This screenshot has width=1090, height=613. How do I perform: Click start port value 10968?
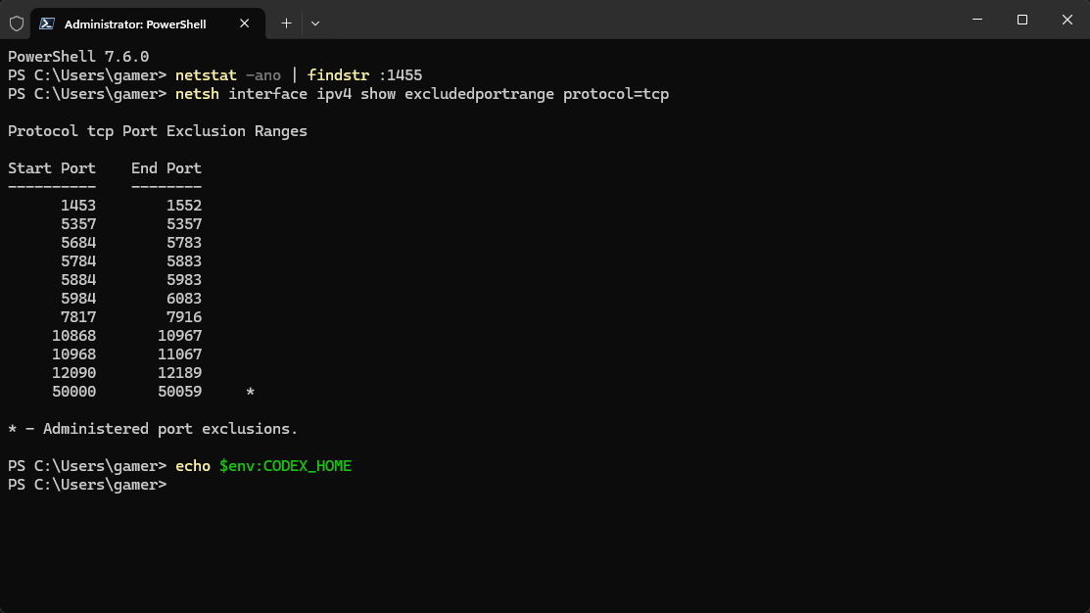(73, 354)
